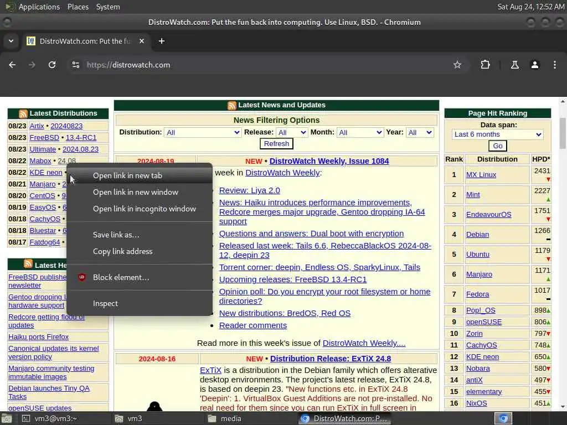Bookmark this page with the star icon
Image resolution: width=567 pixels, height=425 pixels.
click(x=457, y=65)
